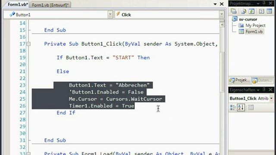Switch to the Projek... explorer tab

pyautogui.click(x=240, y=81)
